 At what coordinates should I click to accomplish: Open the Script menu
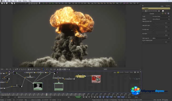[x=20, y=1]
